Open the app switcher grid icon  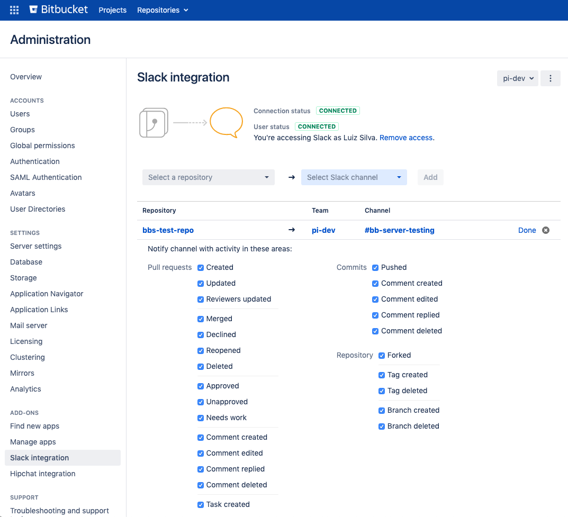[14, 10]
